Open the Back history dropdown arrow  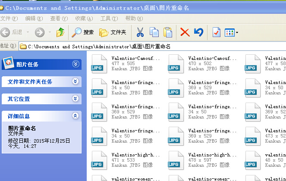(x=28, y=32)
